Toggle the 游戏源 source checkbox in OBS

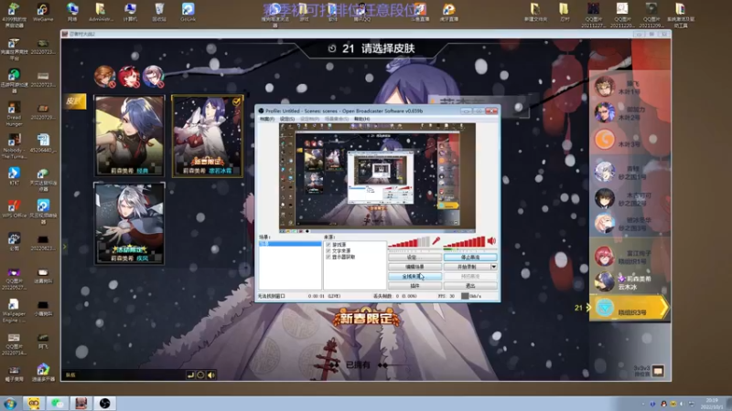tap(328, 245)
